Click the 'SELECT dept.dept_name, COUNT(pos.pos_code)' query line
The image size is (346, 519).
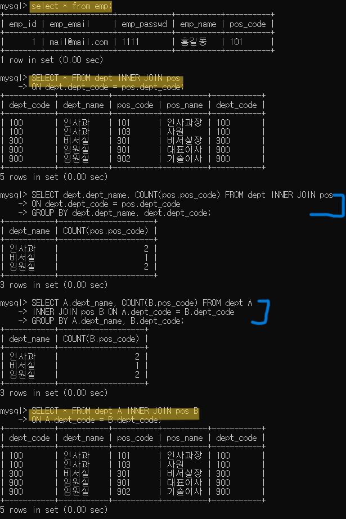click(182, 195)
